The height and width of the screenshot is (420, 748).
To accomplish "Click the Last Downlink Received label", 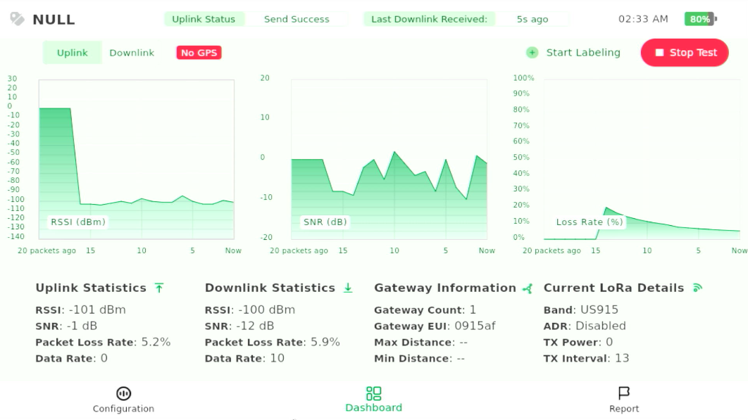I will (x=429, y=19).
